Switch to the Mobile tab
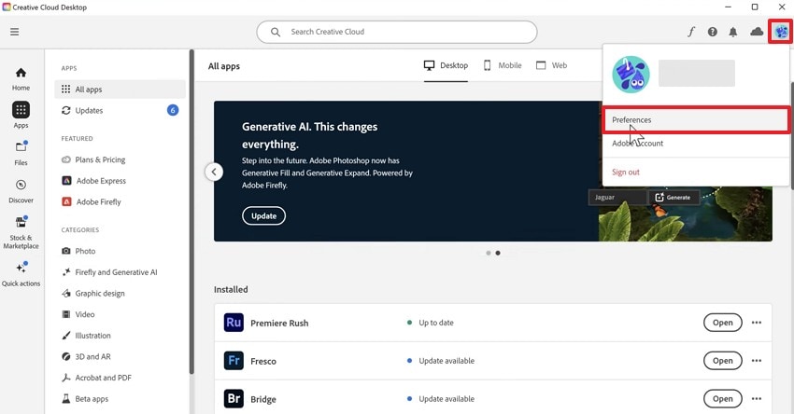This screenshot has height=414, width=794. click(503, 65)
